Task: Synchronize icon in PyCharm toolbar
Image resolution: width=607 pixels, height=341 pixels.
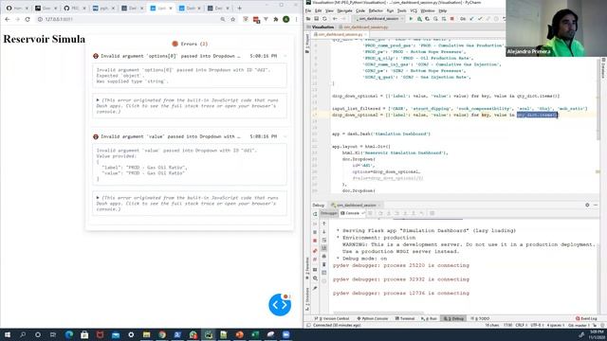Action: point(324,19)
